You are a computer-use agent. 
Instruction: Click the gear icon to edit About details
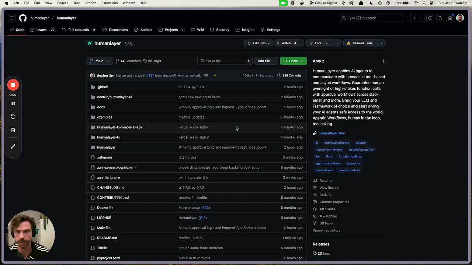coord(383,61)
